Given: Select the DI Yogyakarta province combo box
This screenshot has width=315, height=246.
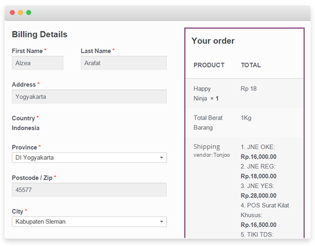Looking at the screenshot, I should tap(89, 157).
